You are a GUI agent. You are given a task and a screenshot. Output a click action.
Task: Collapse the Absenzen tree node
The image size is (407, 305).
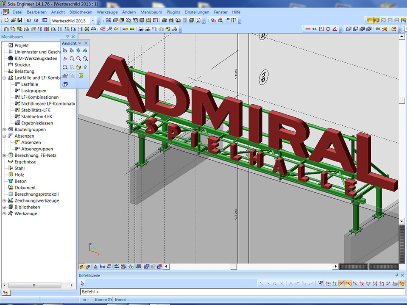(4, 136)
